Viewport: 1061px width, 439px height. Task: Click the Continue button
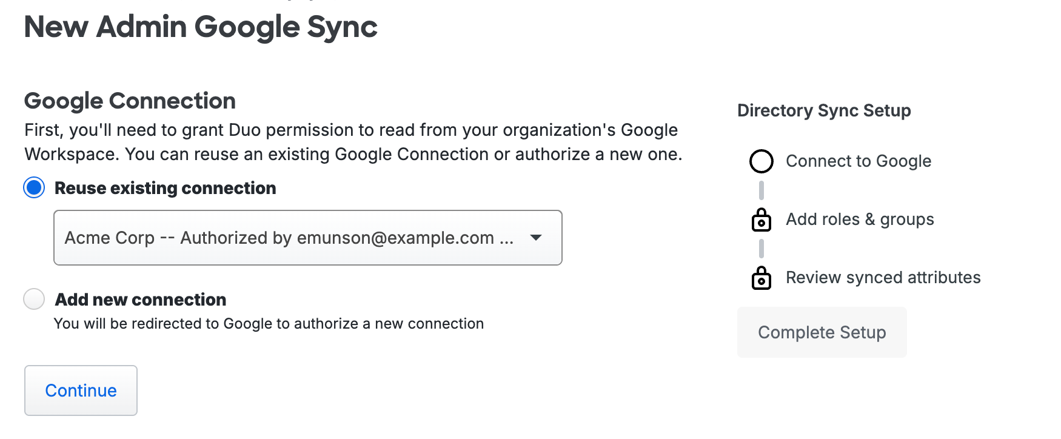click(80, 390)
